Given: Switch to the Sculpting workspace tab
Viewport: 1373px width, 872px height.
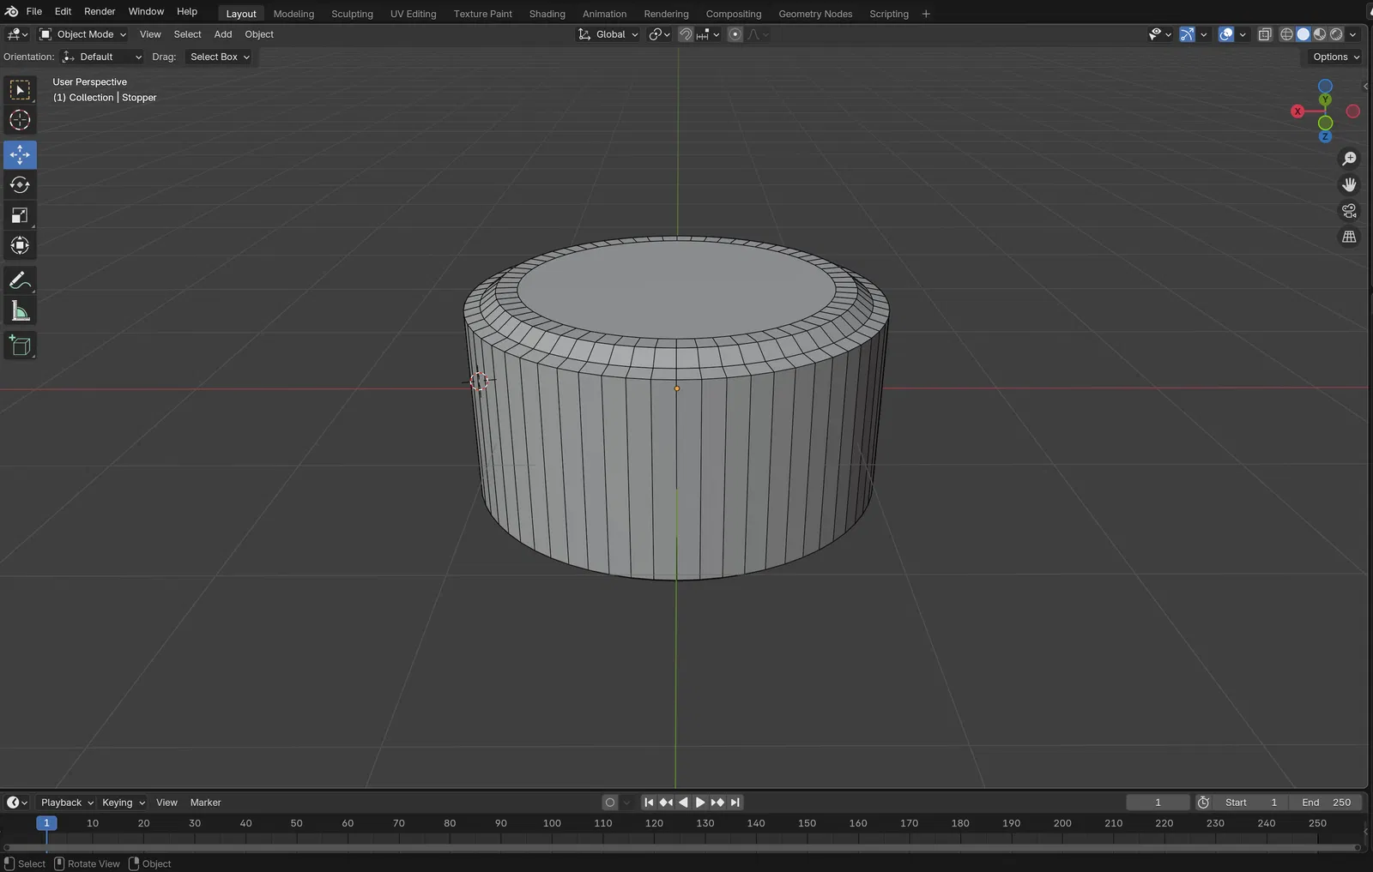Looking at the screenshot, I should click(x=352, y=14).
